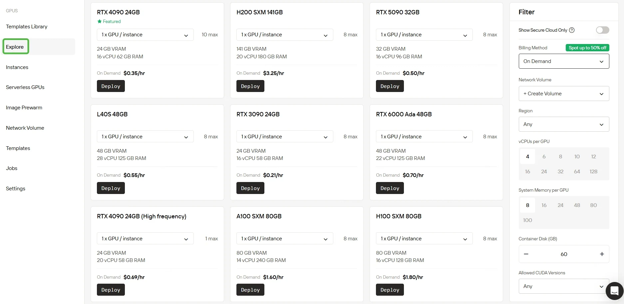This screenshot has width=624, height=304.
Task: Click the Spot up to 50% off badge
Action: 587,48
